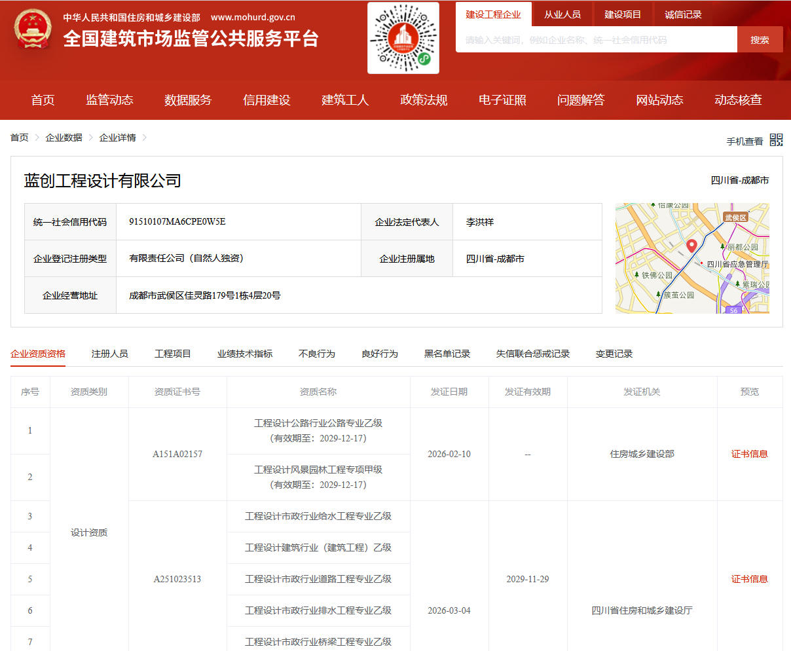Click the issue date 2026-03-04
The image size is (791, 651).
coord(449,610)
